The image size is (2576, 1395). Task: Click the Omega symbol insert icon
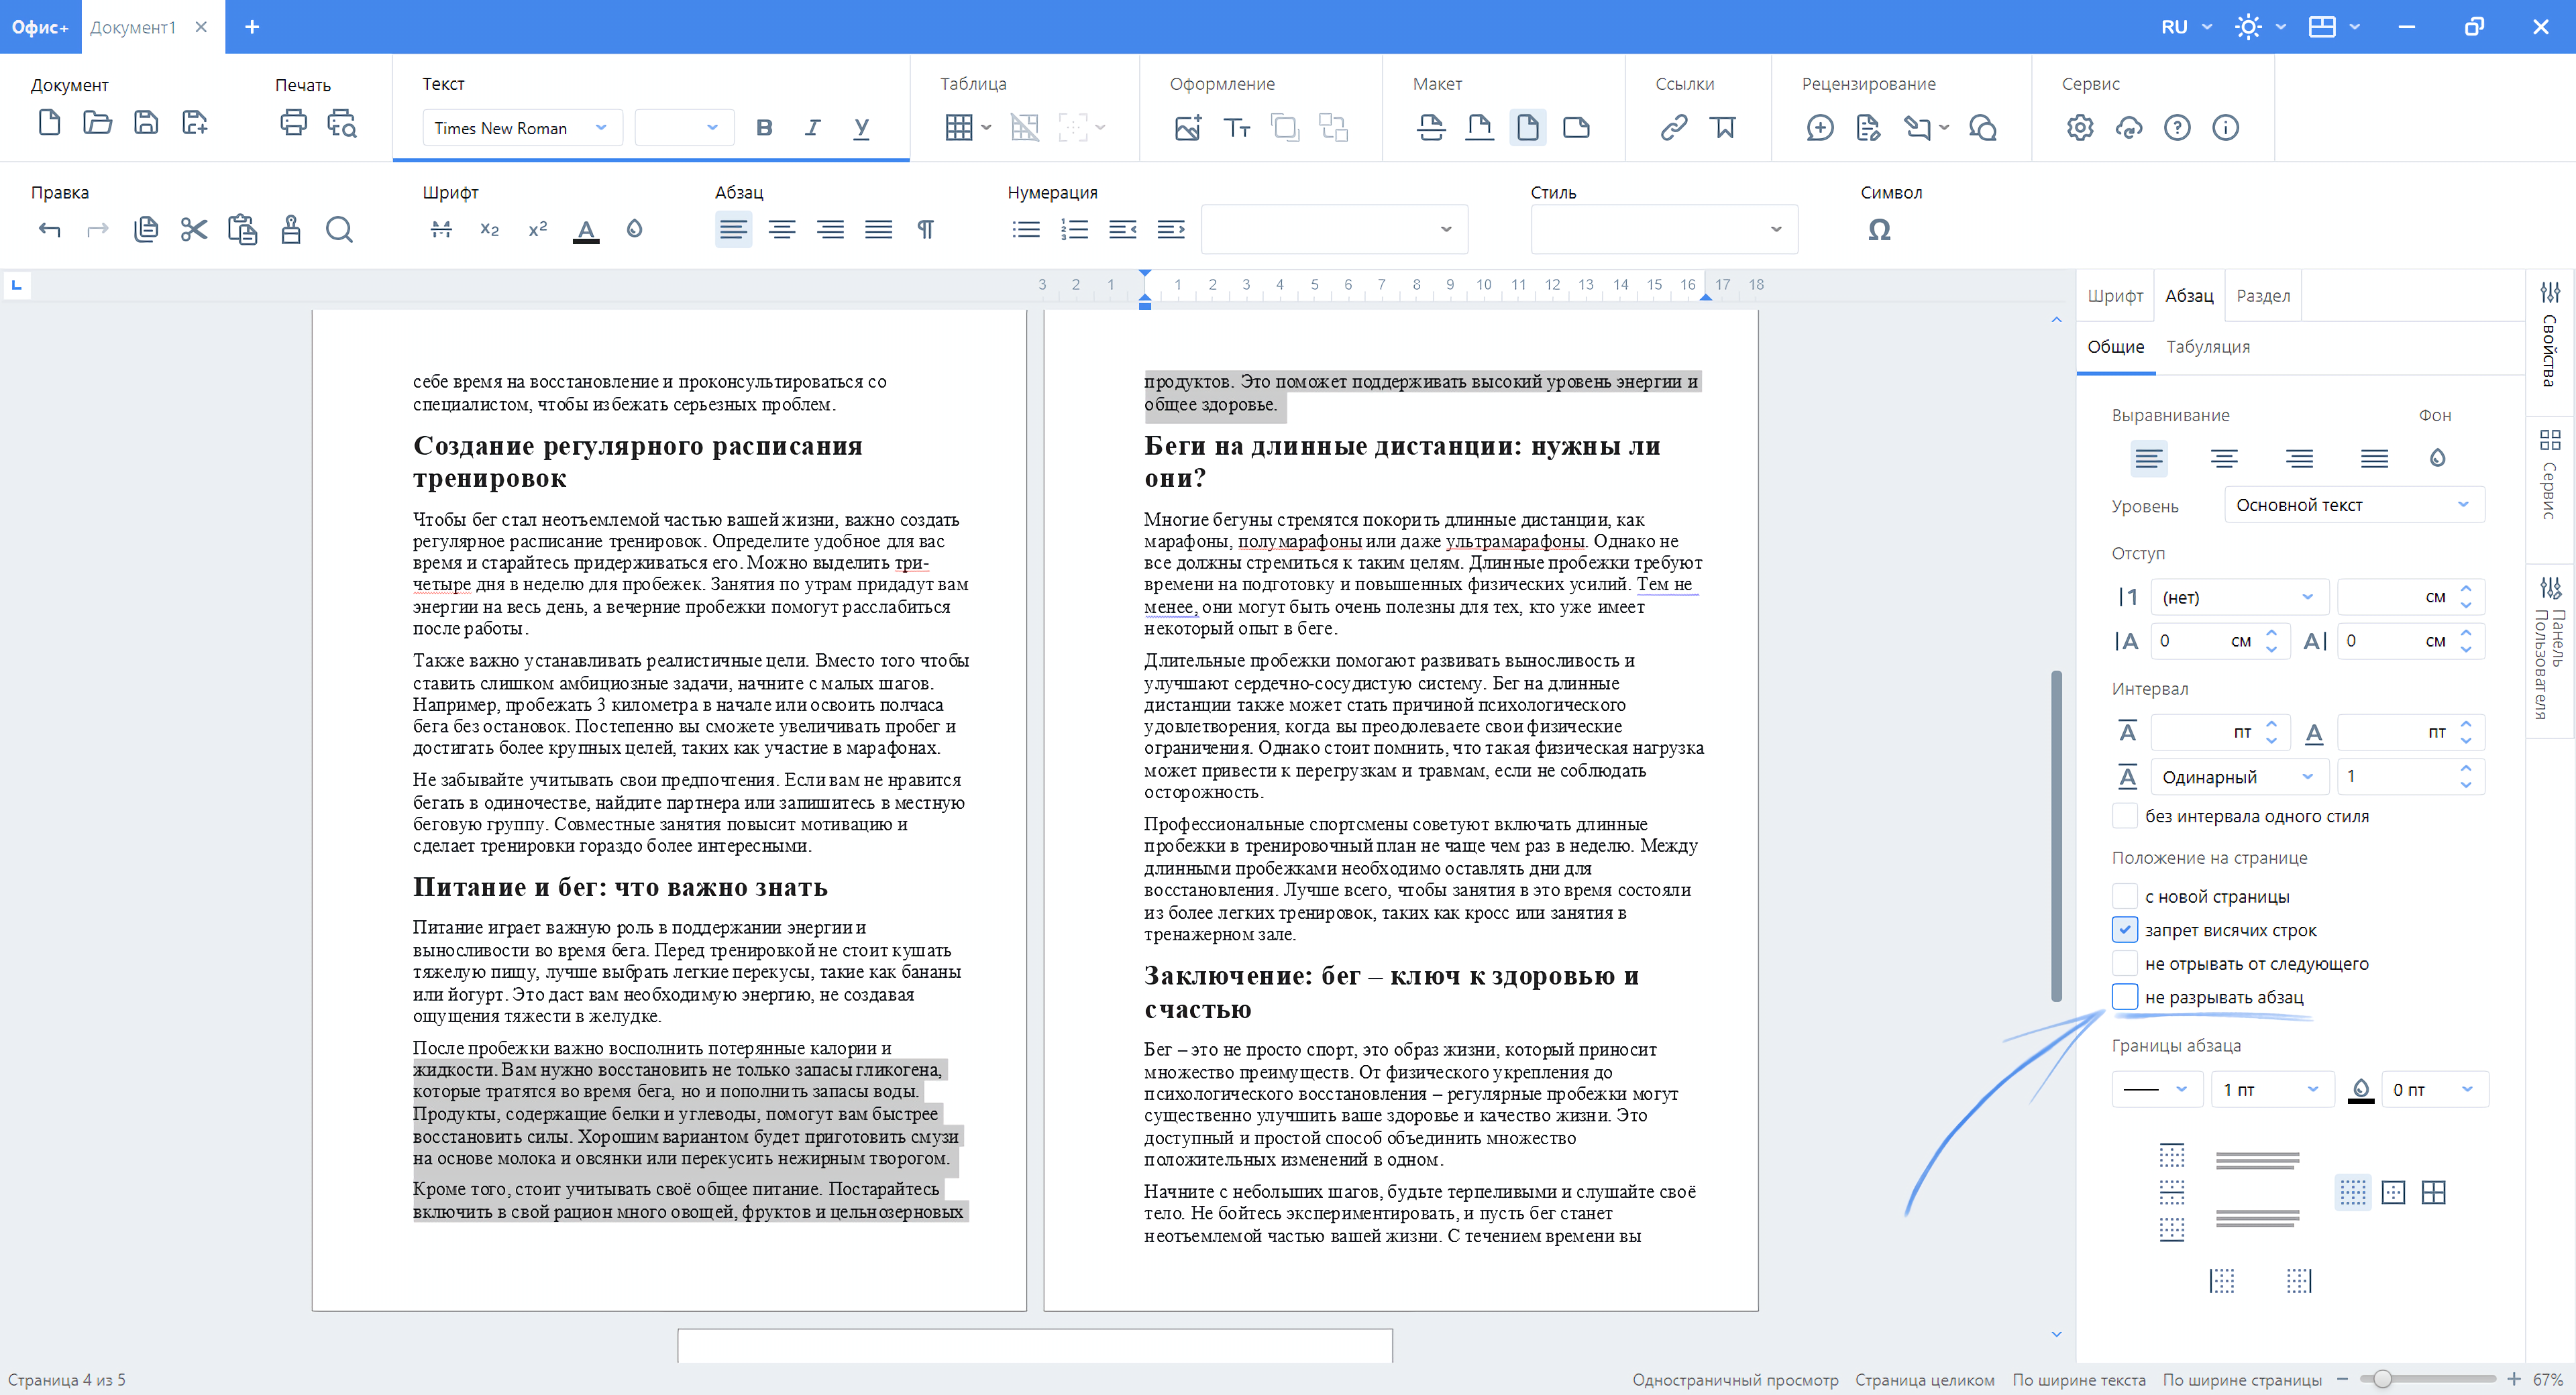(x=1879, y=230)
